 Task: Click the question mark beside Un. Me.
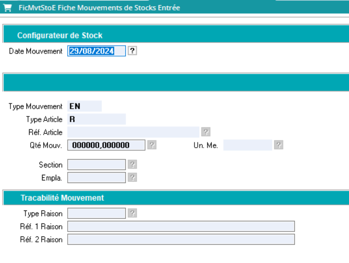[x=279, y=145]
